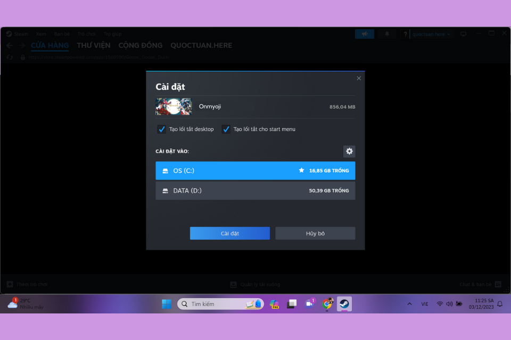Viewport: 511px width, 340px height.
Task: Open Wi-Fi network settings icon
Action: (440, 304)
